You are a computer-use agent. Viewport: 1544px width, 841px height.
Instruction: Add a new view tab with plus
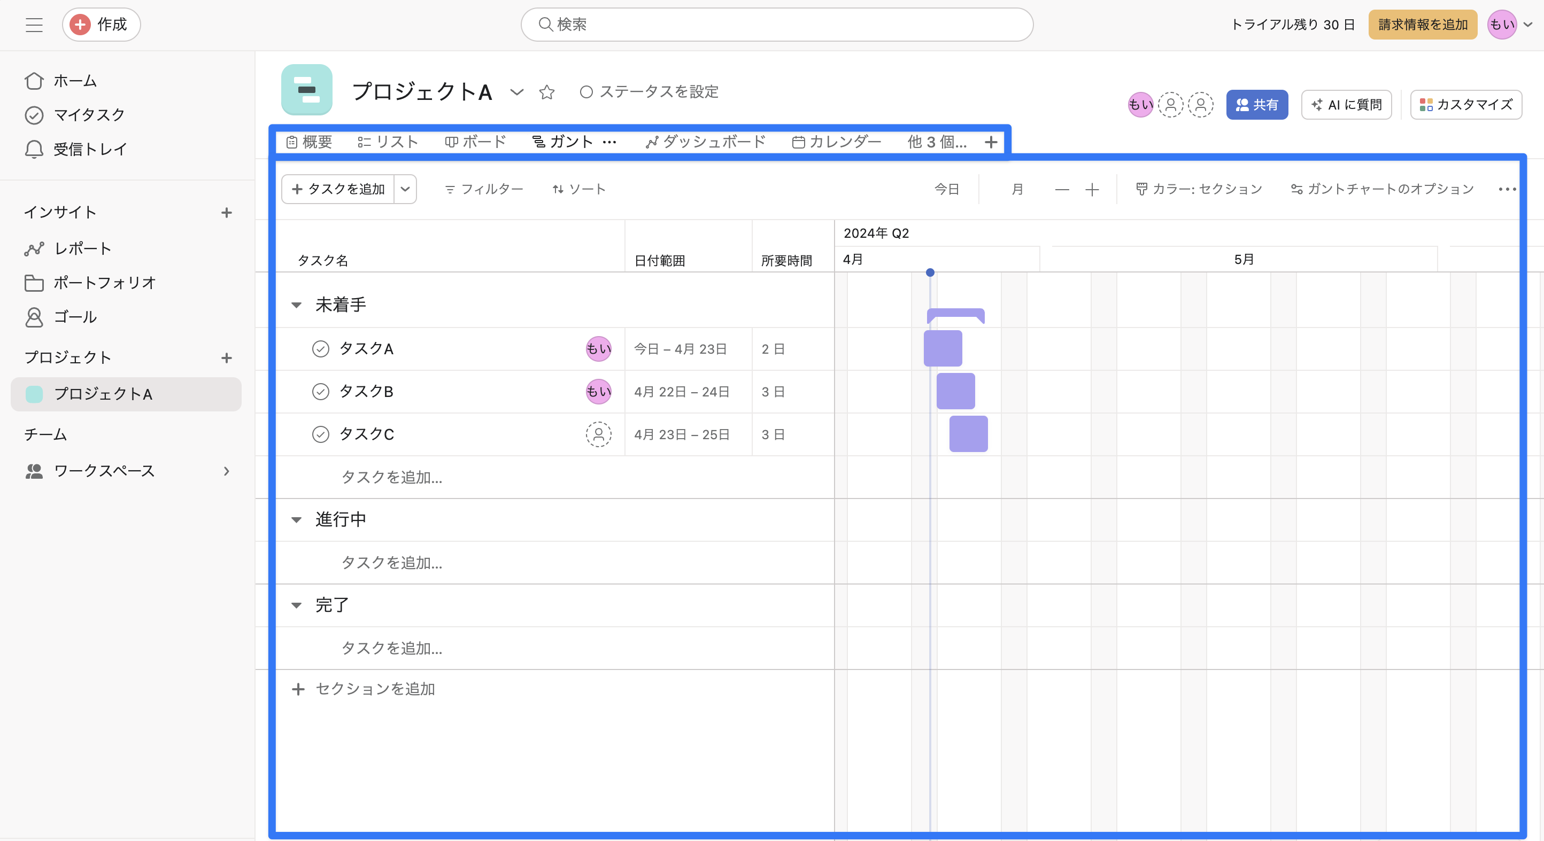[x=991, y=142]
